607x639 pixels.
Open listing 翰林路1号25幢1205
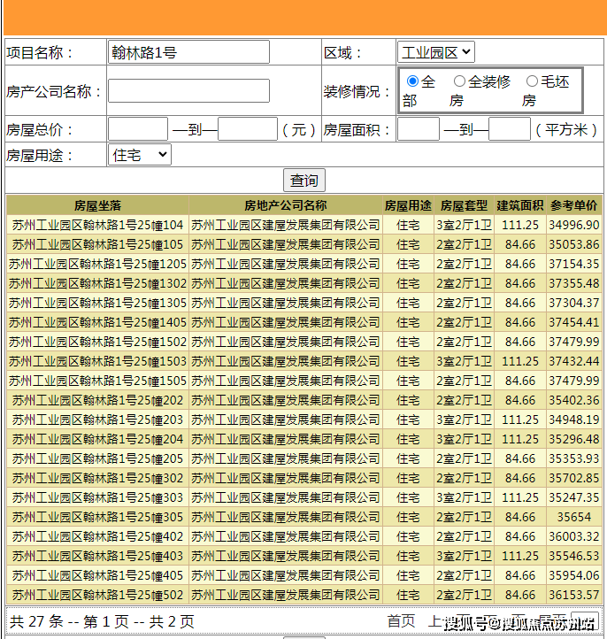(x=97, y=264)
